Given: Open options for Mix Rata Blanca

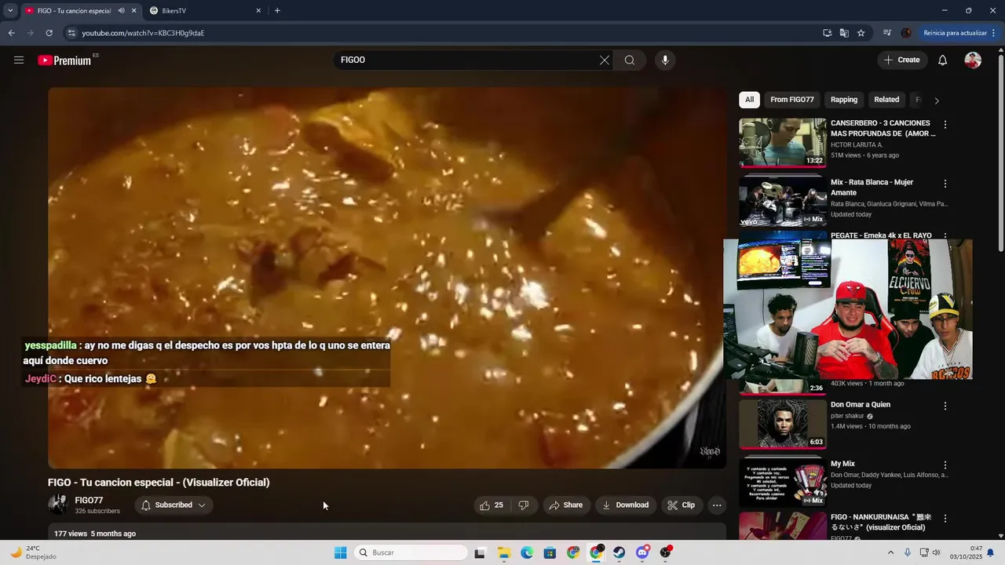Looking at the screenshot, I should click(x=945, y=184).
